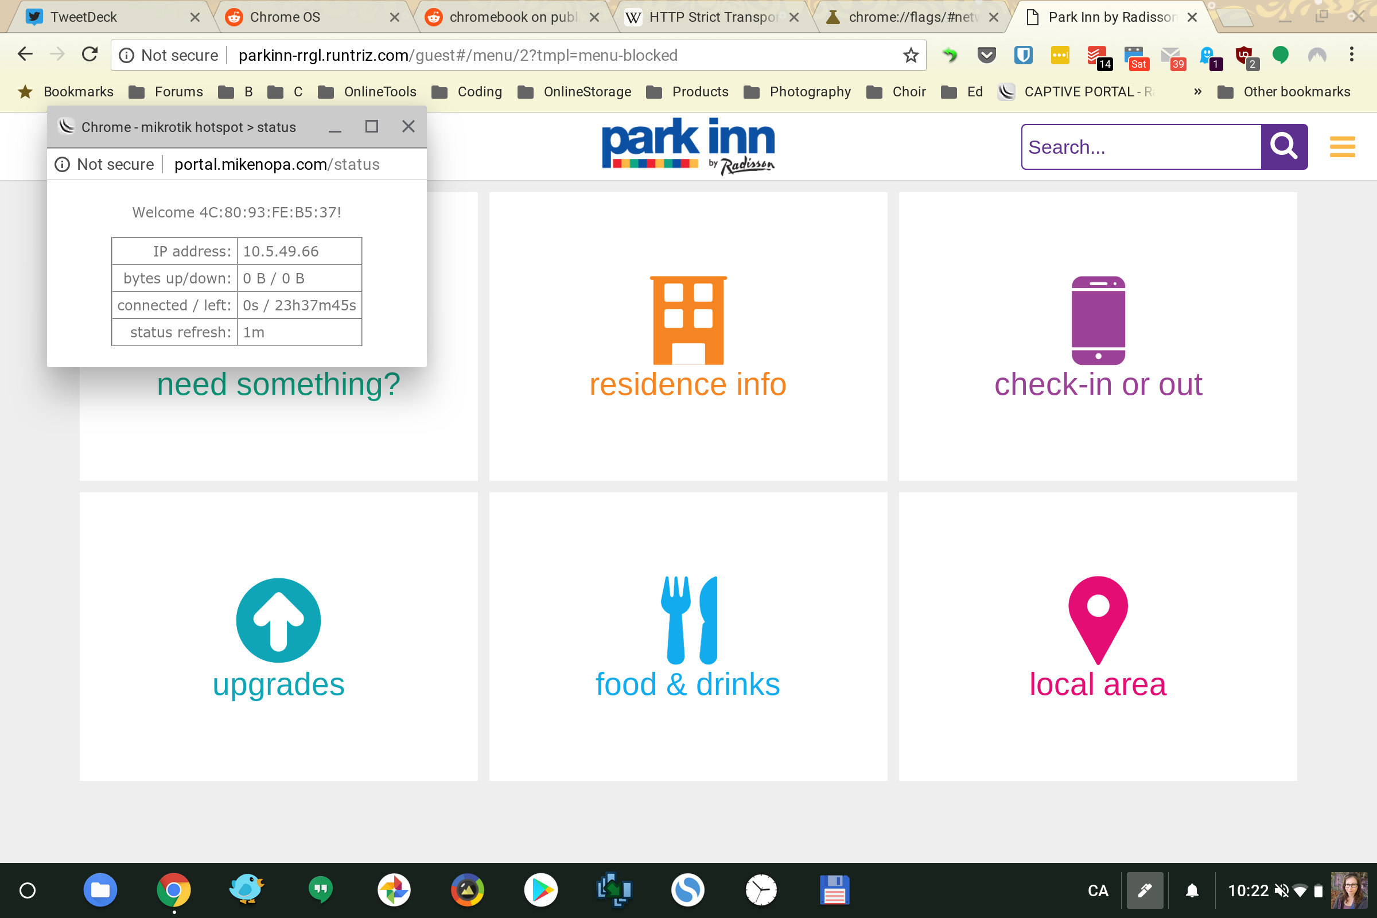Open Chrome three-dot menu
This screenshot has height=918, width=1377.
1351,55
